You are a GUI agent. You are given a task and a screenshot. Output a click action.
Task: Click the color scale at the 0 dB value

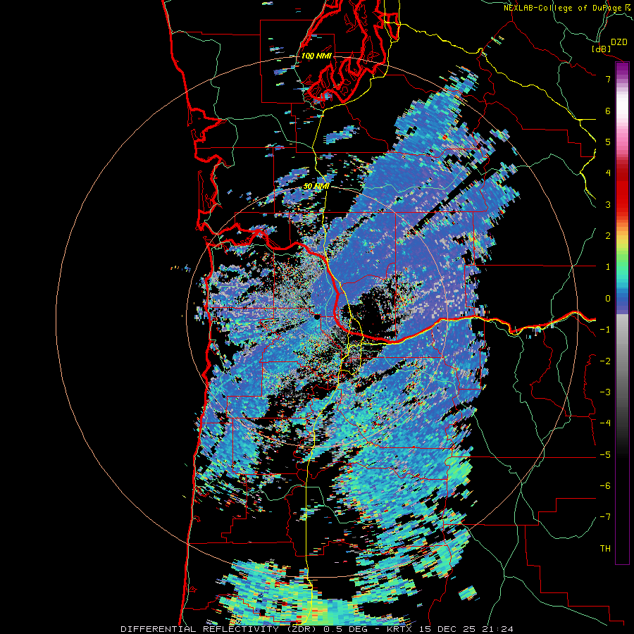click(x=622, y=299)
